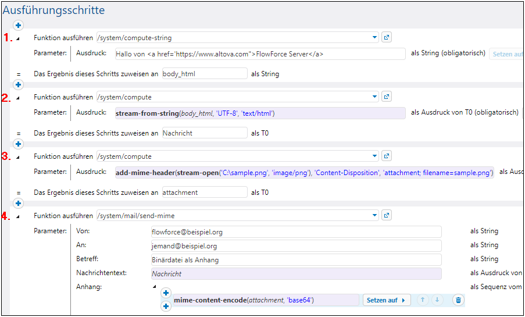525x317 pixels.
Task: Click the Betreff field with 'Binärdatei als Anhang'
Action: pyautogui.click(x=295, y=259)
